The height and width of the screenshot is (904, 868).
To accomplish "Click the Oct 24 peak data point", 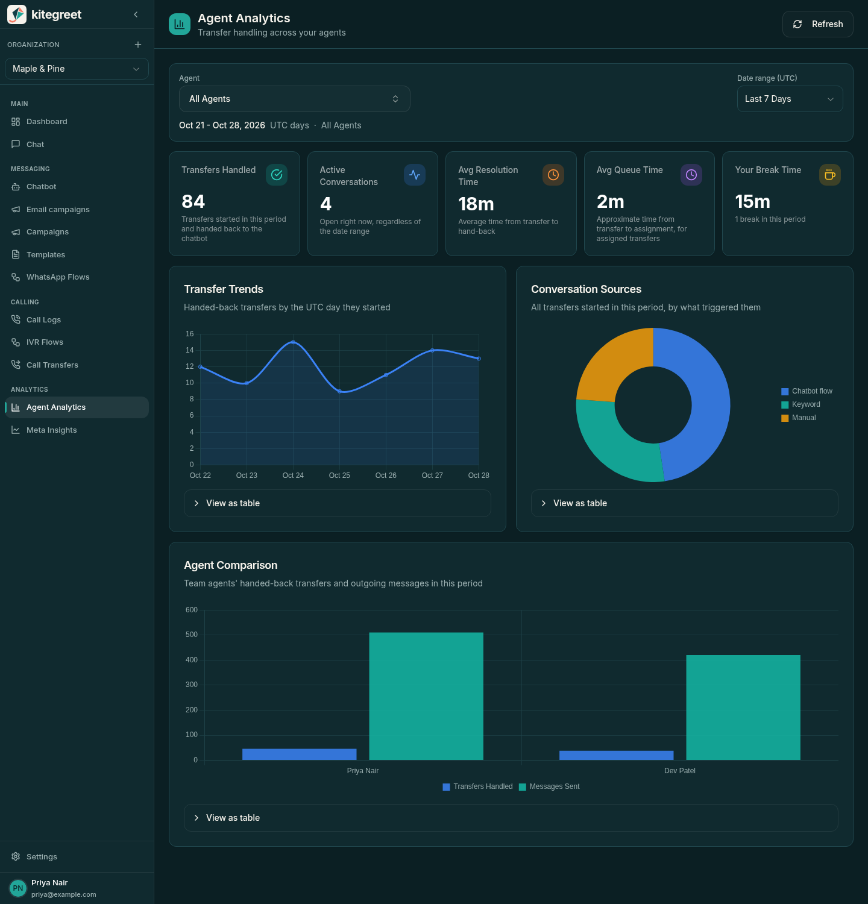I will (293, 342).
